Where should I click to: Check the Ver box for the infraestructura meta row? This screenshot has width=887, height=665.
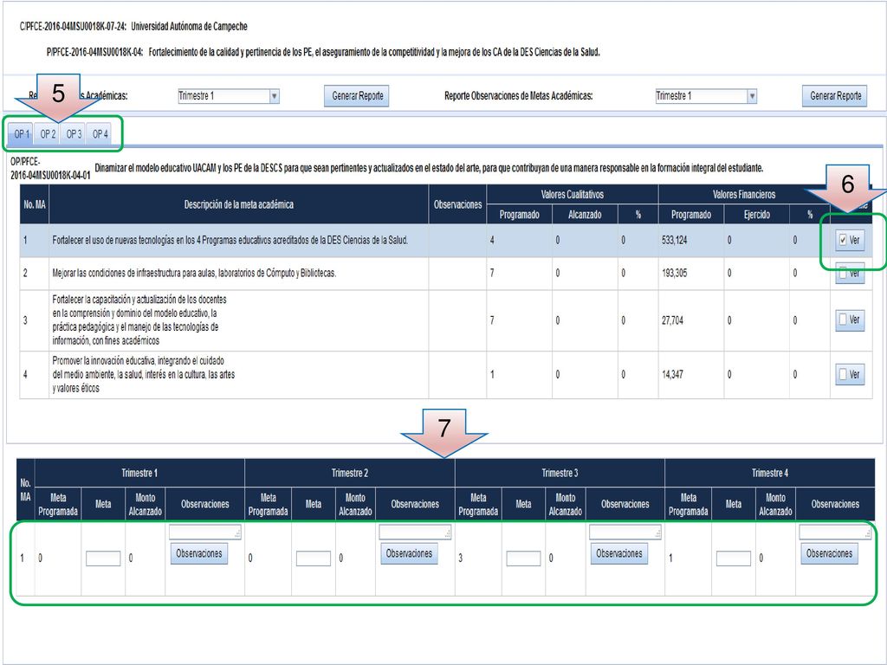[843, 273]
